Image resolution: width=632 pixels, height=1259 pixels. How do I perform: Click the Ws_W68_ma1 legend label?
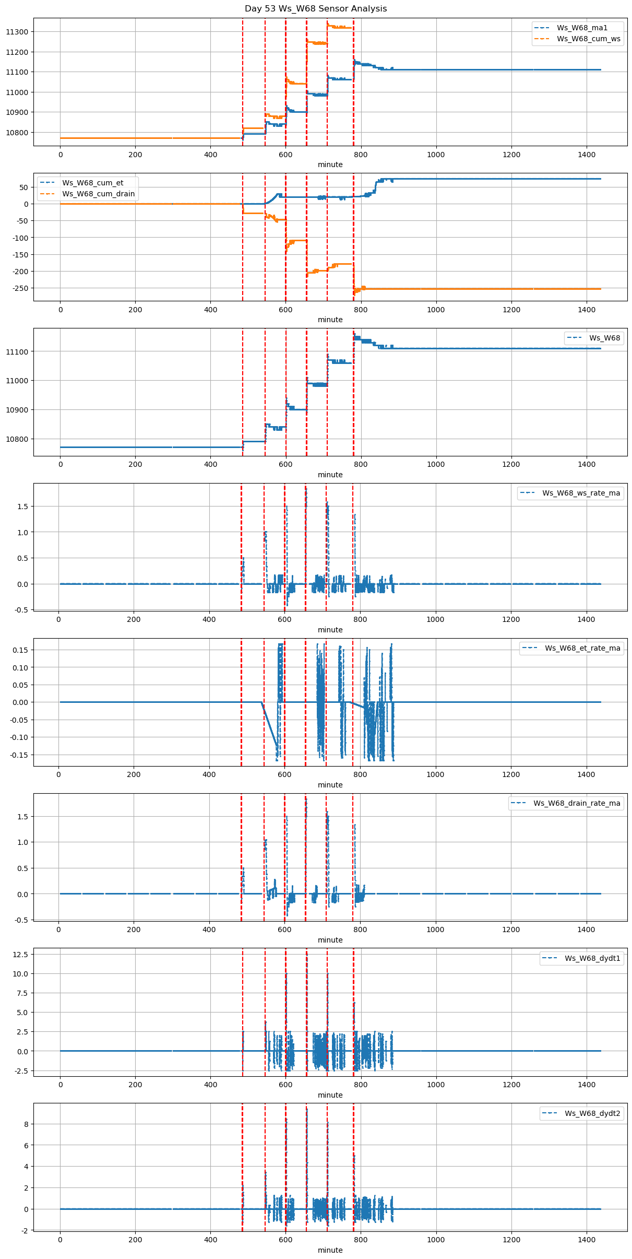pos(582,28)
